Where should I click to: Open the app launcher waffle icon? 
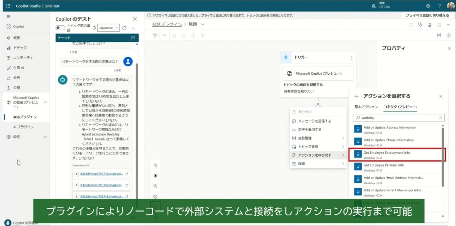click(8, 6)
